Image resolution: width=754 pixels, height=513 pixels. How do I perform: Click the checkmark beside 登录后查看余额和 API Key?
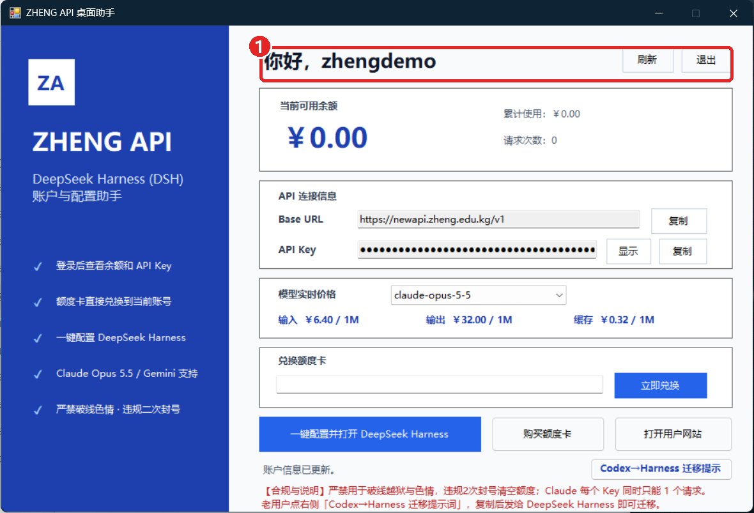38,266
